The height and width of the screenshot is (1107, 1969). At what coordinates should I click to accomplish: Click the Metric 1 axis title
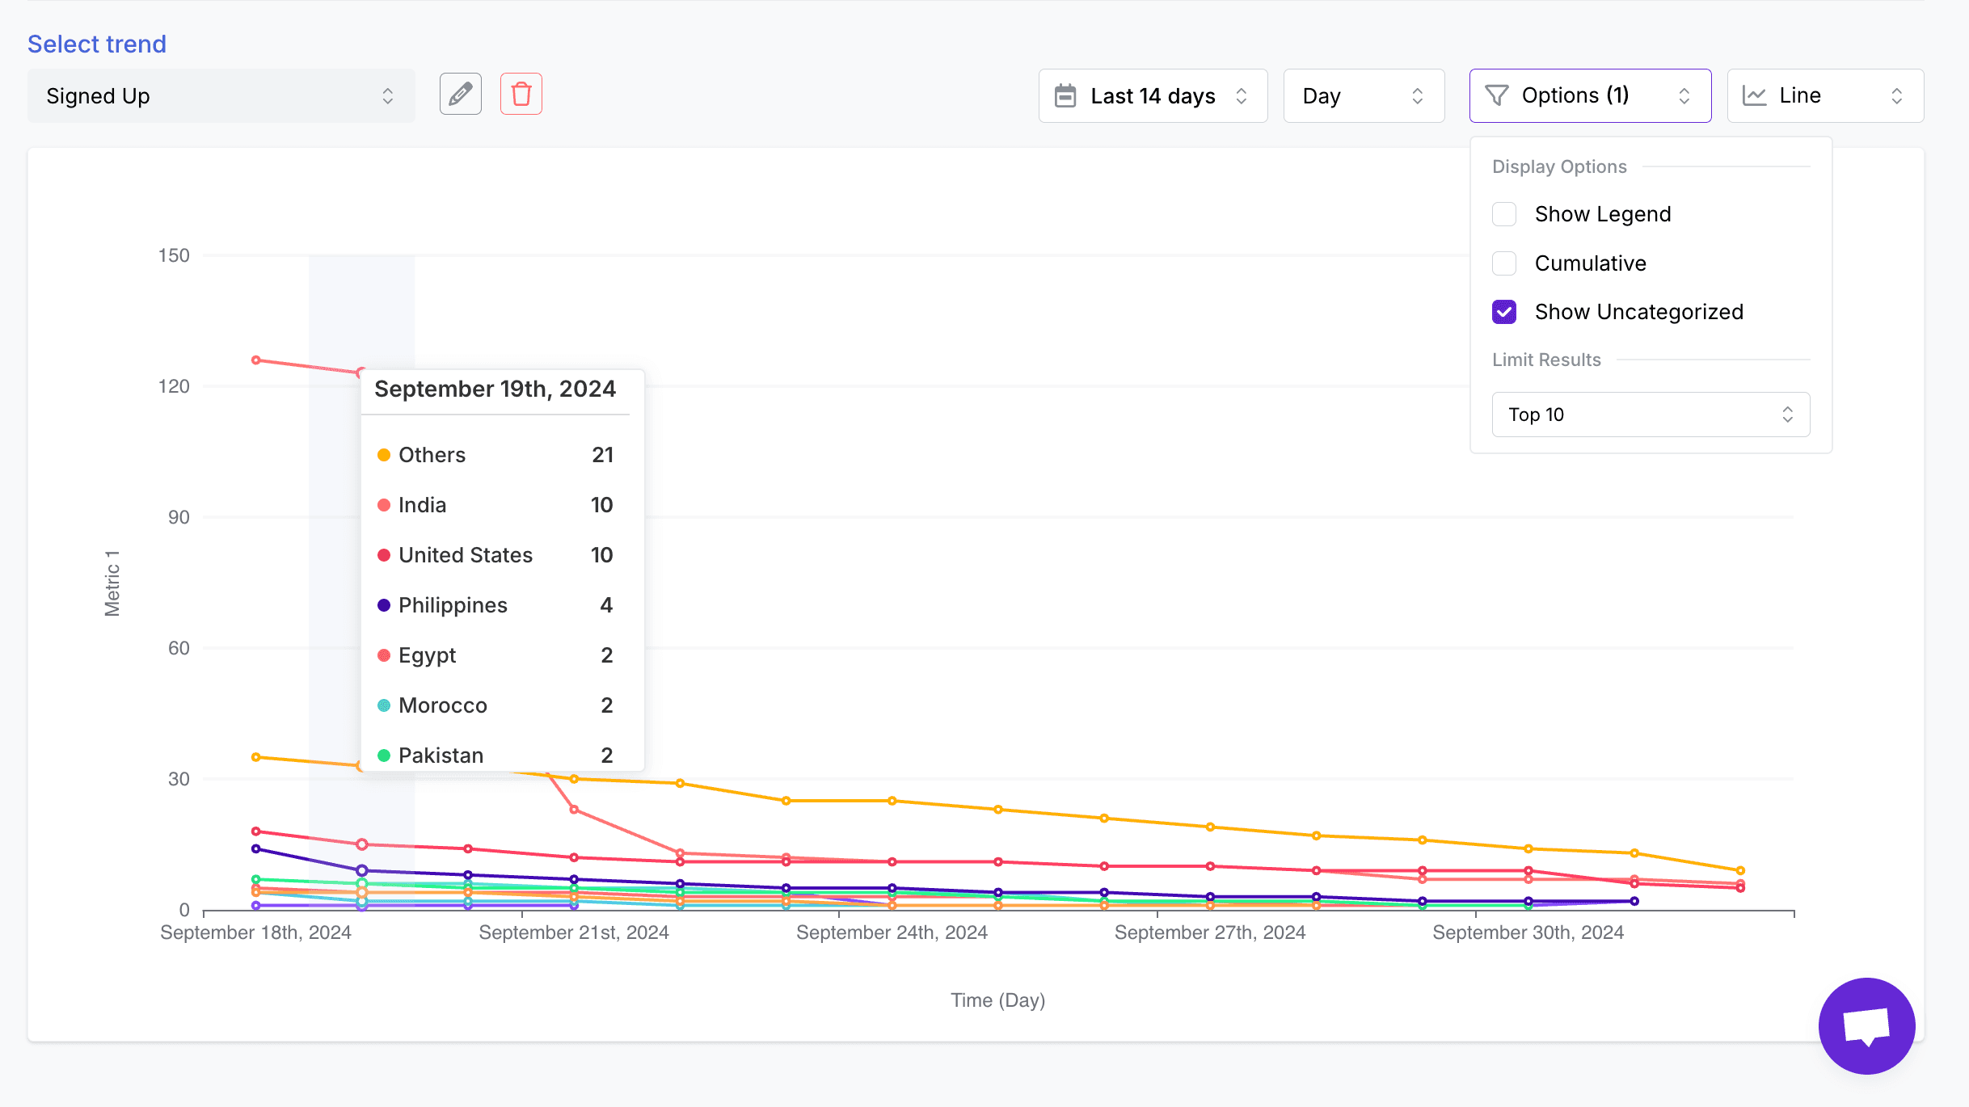112,583
